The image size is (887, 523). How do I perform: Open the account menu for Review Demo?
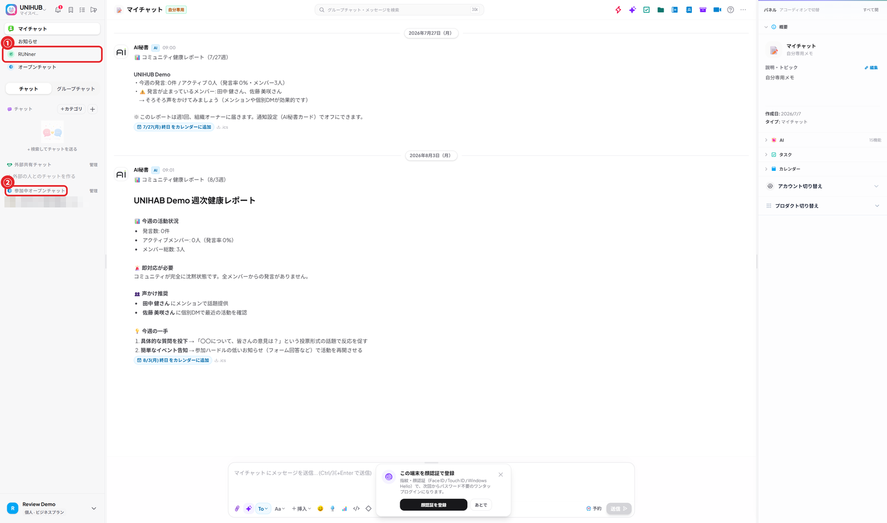click(x=53, y=508)
